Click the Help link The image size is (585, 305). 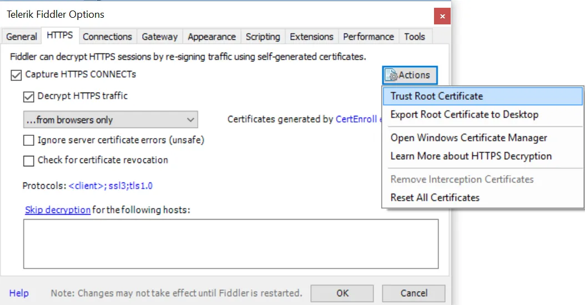coord(19,293)
